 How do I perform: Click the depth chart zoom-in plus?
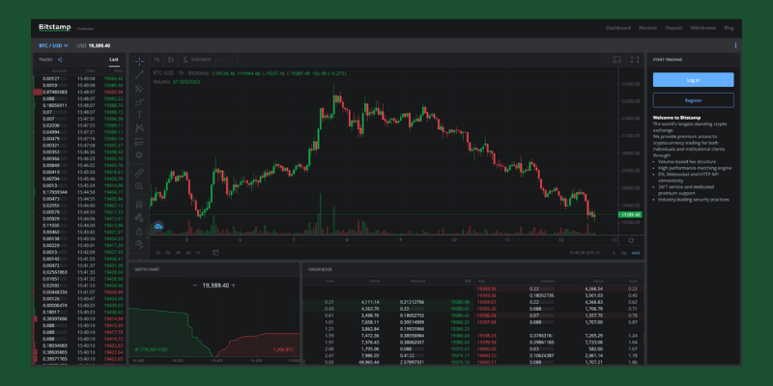(233, 286)
